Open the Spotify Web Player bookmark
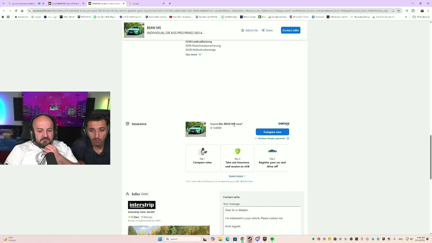The height and width of the screenshot is (243, 432). coord(105,17)
